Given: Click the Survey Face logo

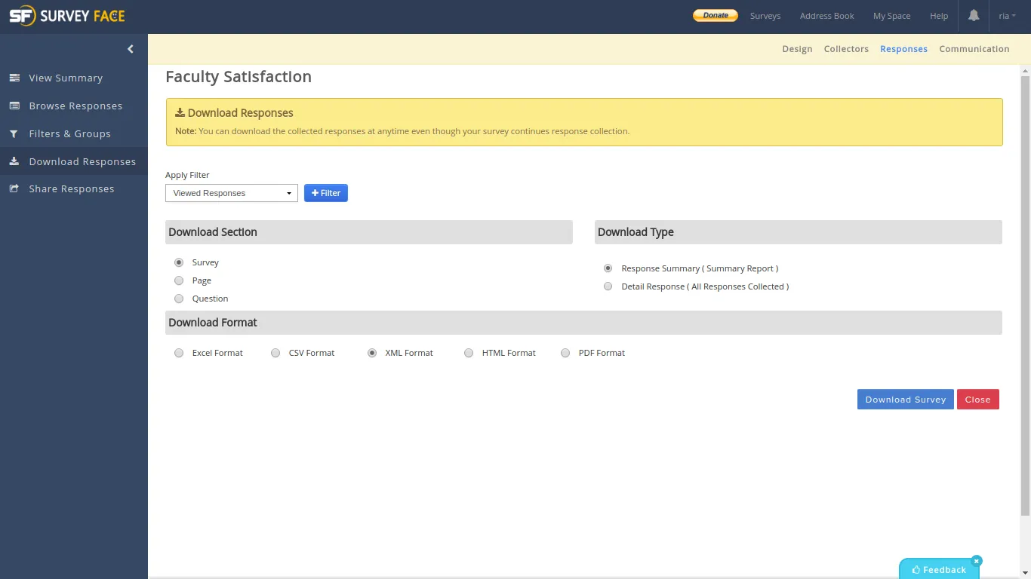Looking at the screenshot, I should [x=67, y=16].
